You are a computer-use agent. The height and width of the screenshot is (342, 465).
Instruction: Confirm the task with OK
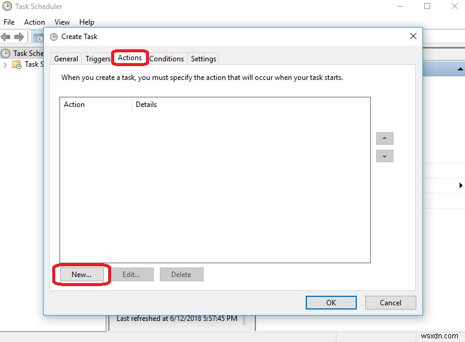(x=331, y=302)
